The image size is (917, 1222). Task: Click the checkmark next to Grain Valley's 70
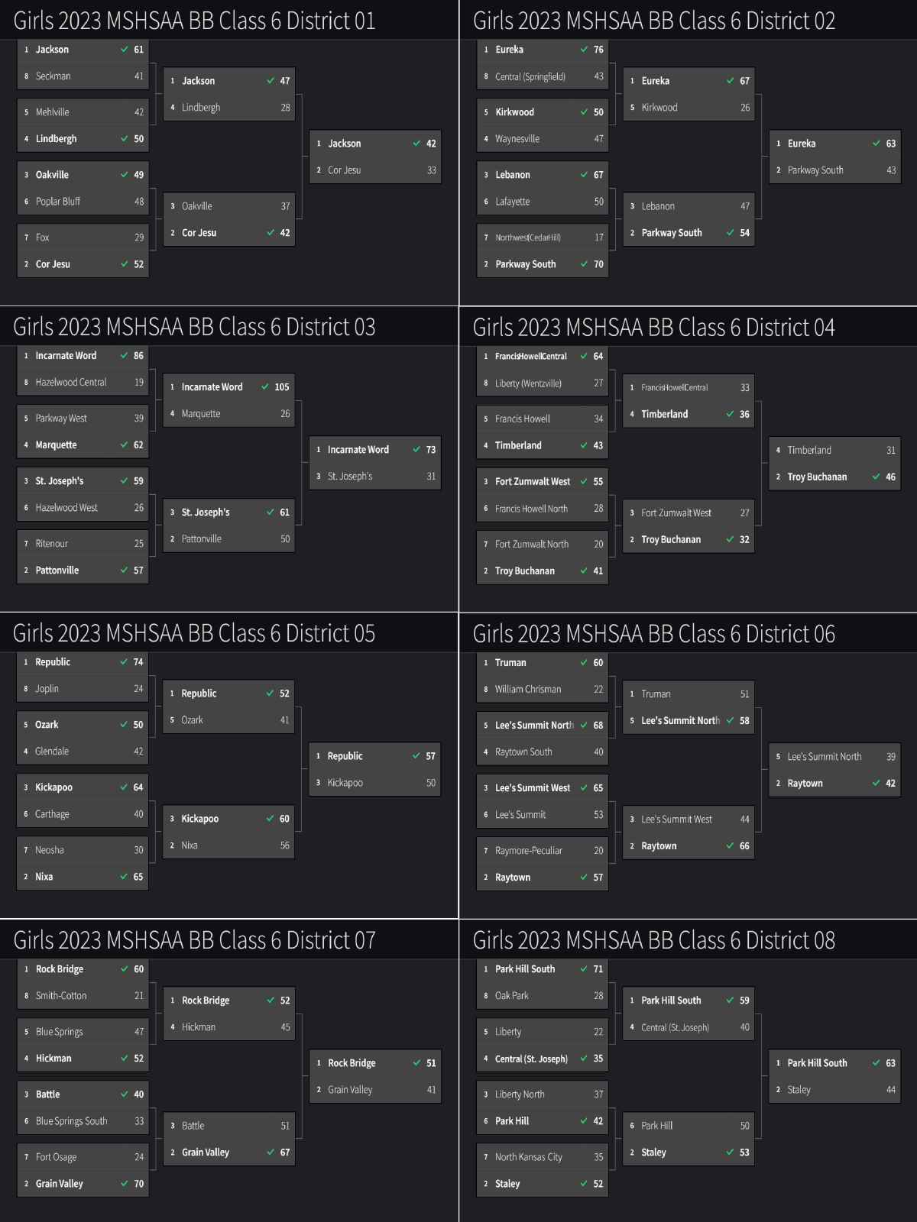pyautogui.click(x=125, y=1184)
